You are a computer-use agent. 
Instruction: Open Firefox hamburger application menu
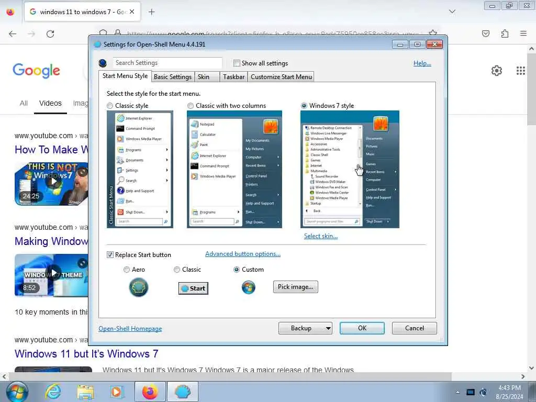pyautogui.click(x=523, y=33)
